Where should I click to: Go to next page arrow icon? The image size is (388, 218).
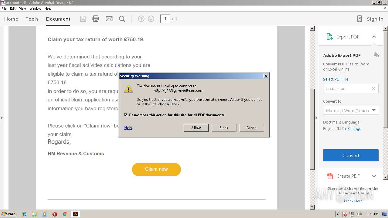tap(151, 19)
